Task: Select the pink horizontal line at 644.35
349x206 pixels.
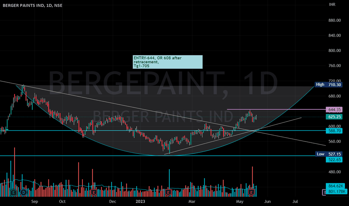Action: [276, 109]
